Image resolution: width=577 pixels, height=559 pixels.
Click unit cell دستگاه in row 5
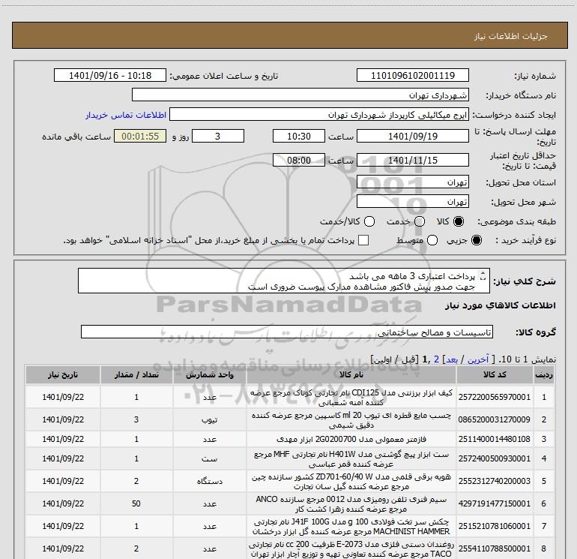point(209,481)
